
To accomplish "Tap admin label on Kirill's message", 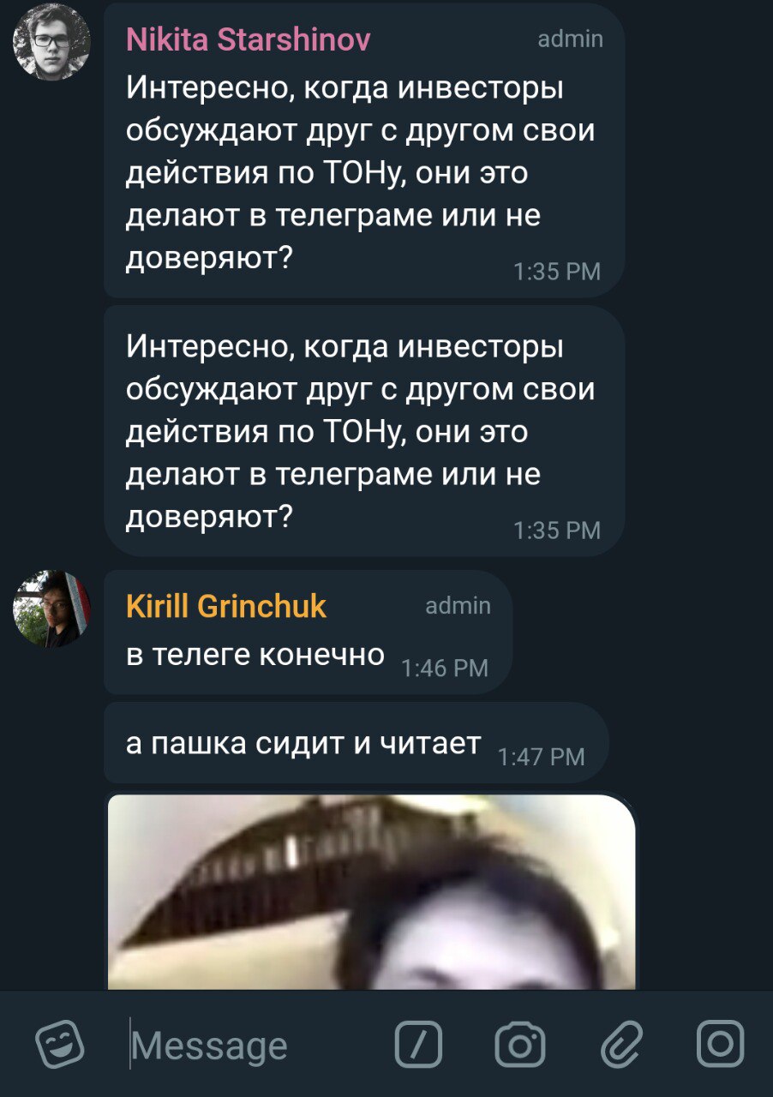I will click(x=458, y=606).
